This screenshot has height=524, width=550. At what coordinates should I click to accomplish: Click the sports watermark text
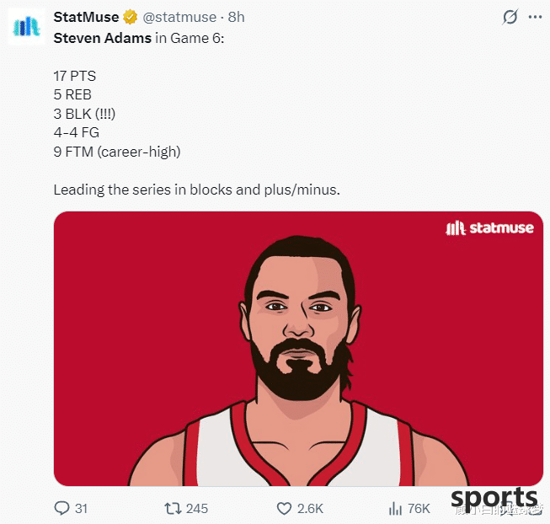pos(494,498)
